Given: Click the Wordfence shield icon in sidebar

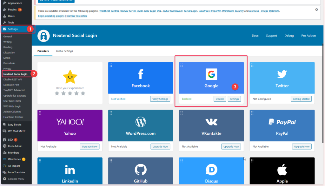Looking at the screenshot, I should pos(4,159).
